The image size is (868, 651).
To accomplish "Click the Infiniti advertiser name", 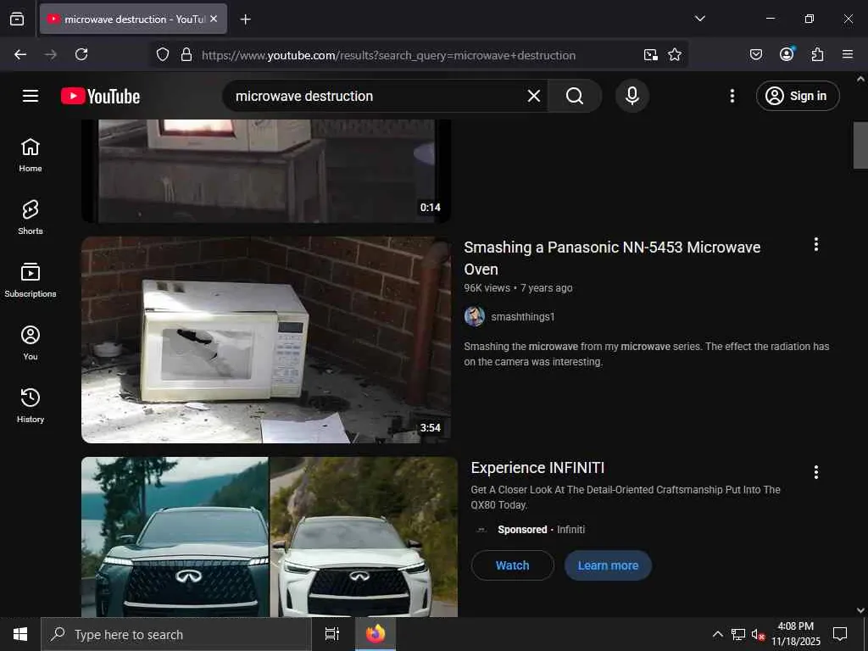I will point(570,530).
